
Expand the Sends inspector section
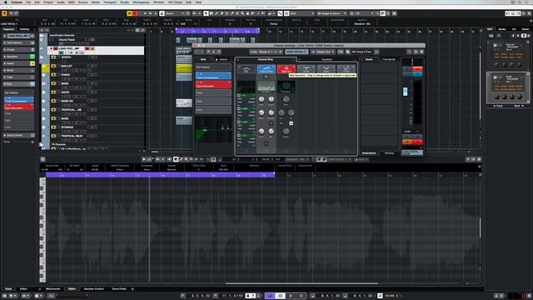tap(18, 70)
